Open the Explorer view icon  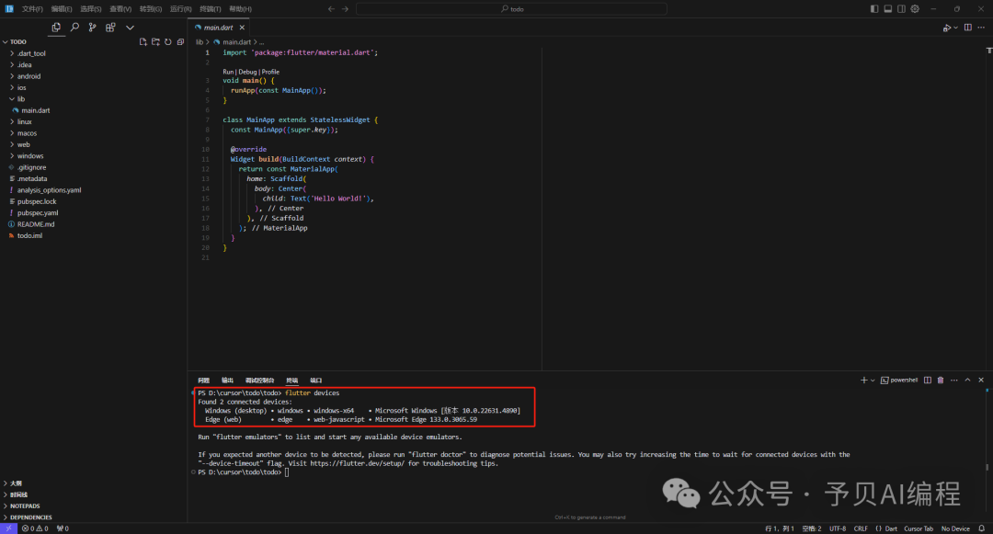[56, 28]
